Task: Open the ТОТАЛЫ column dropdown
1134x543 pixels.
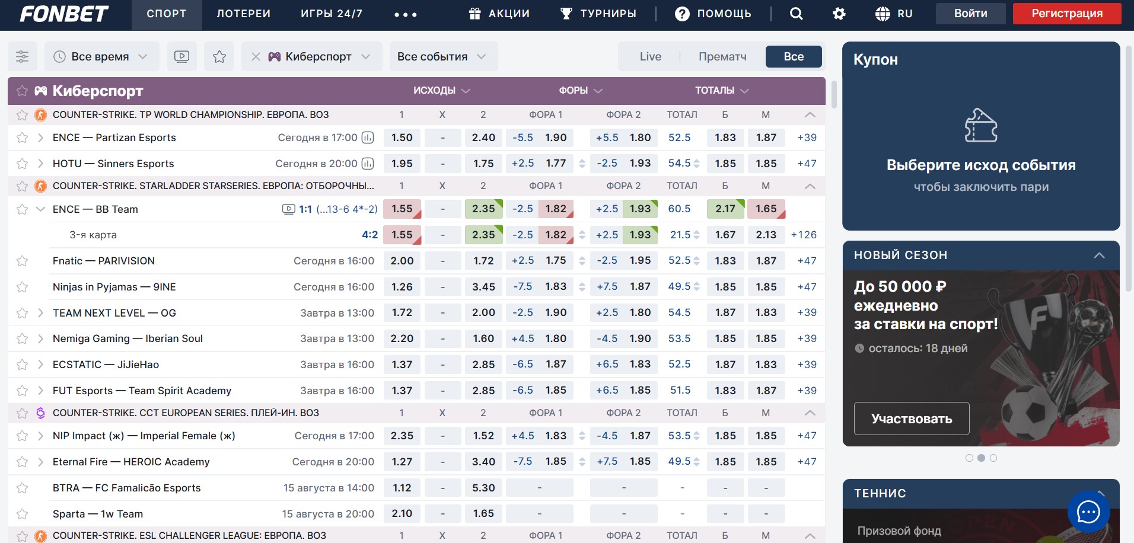Action: click(722, 91)
